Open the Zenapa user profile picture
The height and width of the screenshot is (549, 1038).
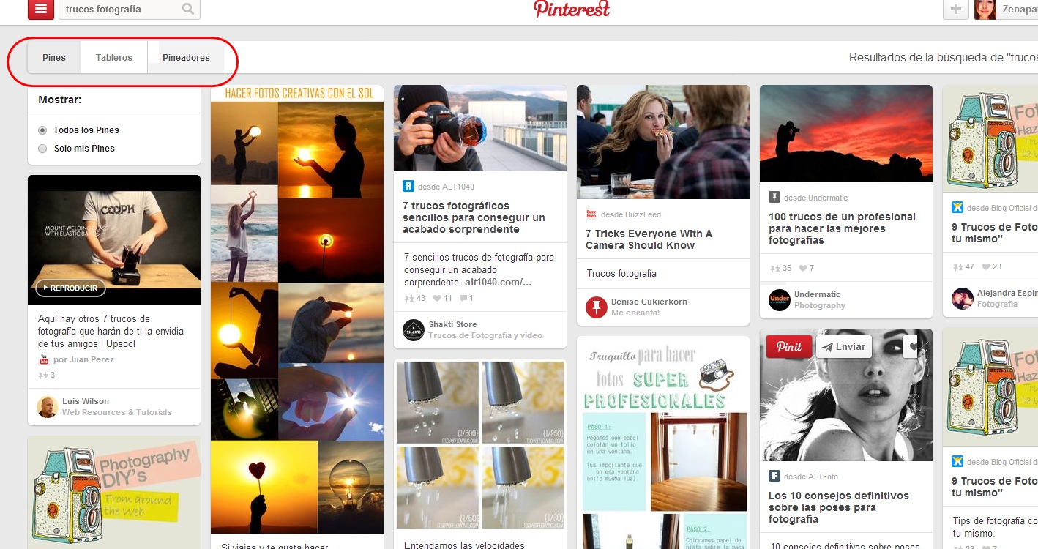[985, 9]
